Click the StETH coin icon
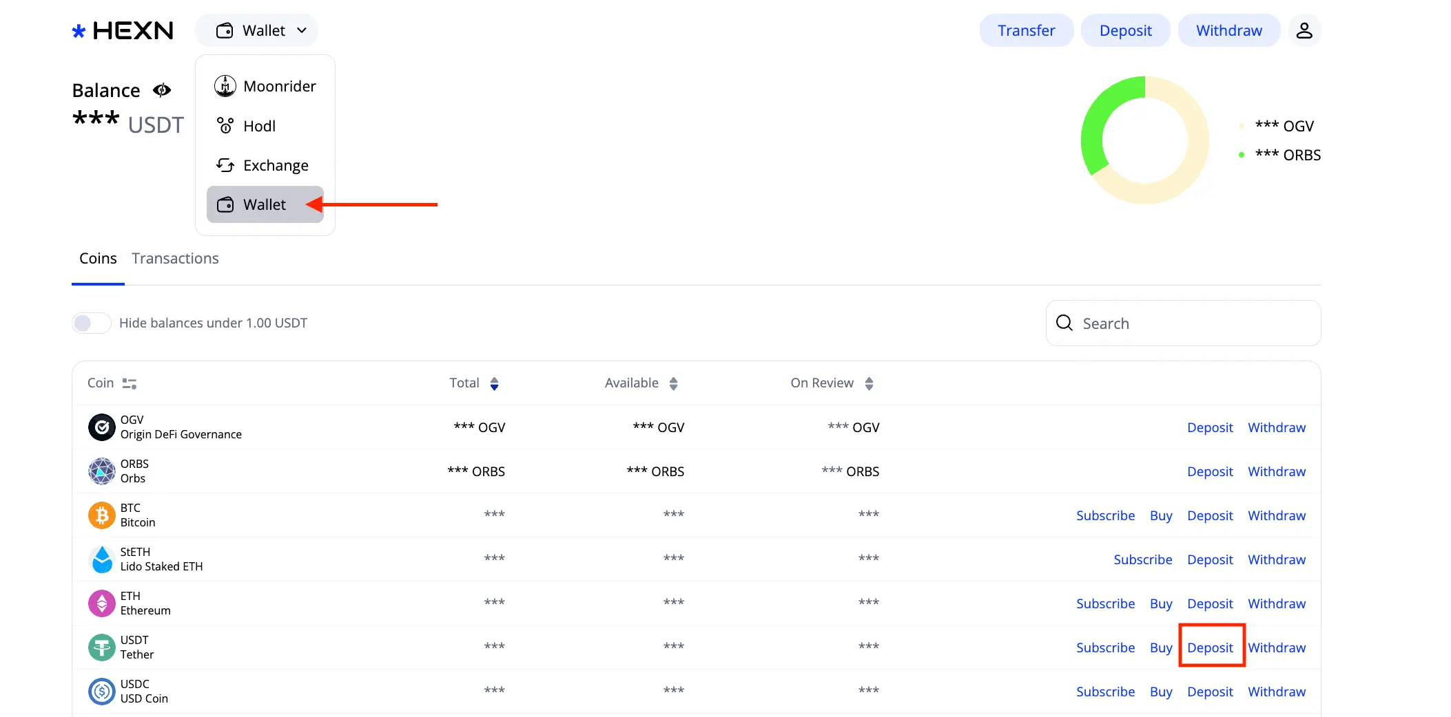This screenshot has width=1451, height=717. coord(102,559)
